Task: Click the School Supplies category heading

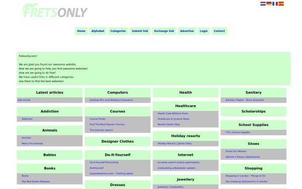Action: (254, 125)
